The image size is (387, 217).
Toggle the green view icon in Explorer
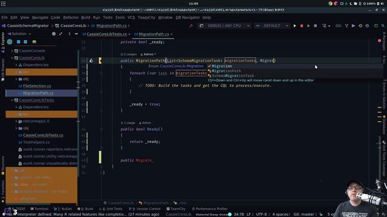click(34, 42)
